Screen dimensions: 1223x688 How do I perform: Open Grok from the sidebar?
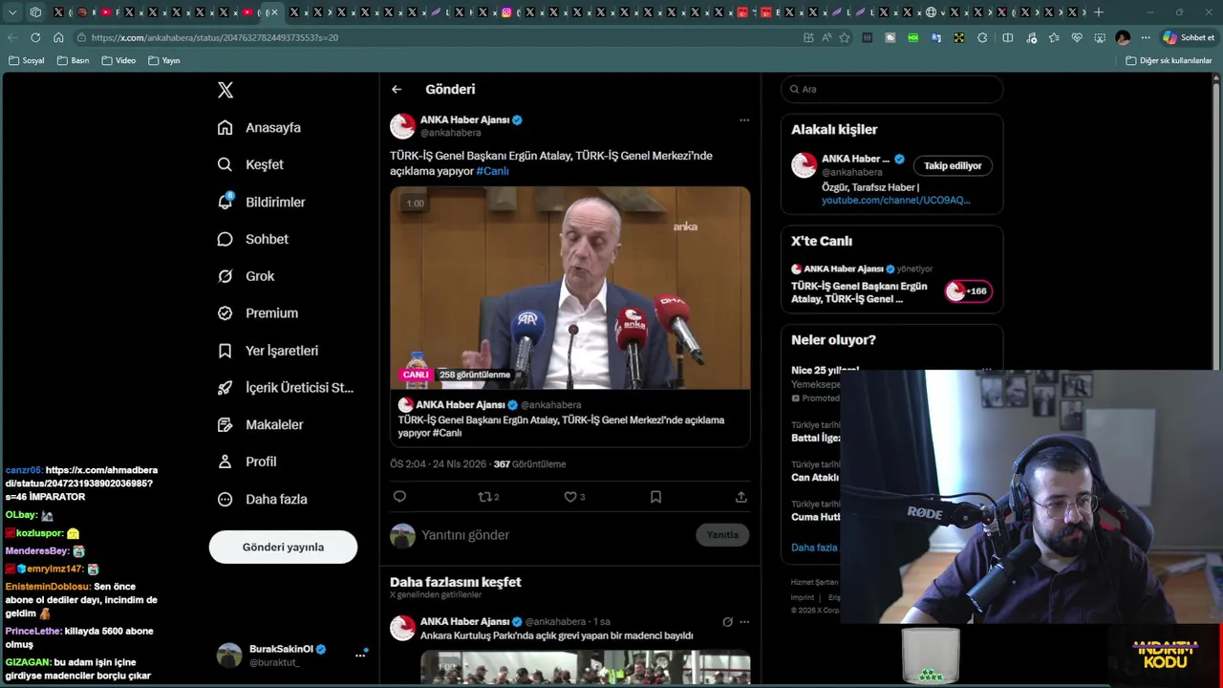[246, 276]
